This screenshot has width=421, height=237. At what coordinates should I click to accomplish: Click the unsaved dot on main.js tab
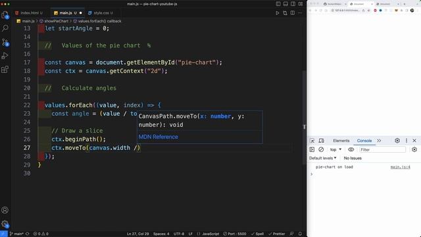pyautogui.click(x=80, y=13)
